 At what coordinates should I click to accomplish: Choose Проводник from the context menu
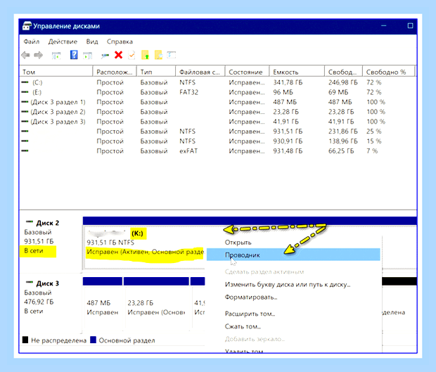pyautogui.click(x=293, y=255)
